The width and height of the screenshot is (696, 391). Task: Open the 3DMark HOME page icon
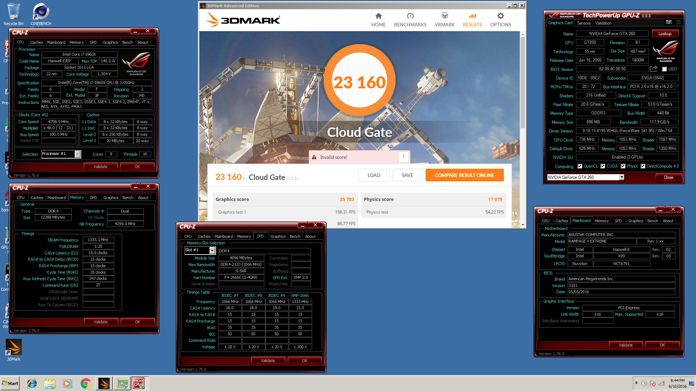pos(378,16)
